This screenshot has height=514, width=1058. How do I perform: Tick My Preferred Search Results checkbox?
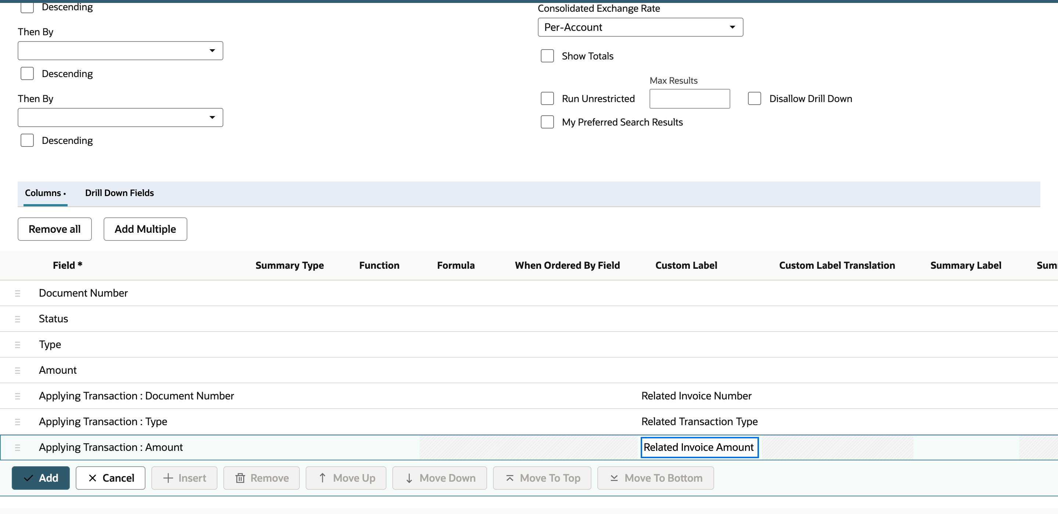(x=547, y=122)
